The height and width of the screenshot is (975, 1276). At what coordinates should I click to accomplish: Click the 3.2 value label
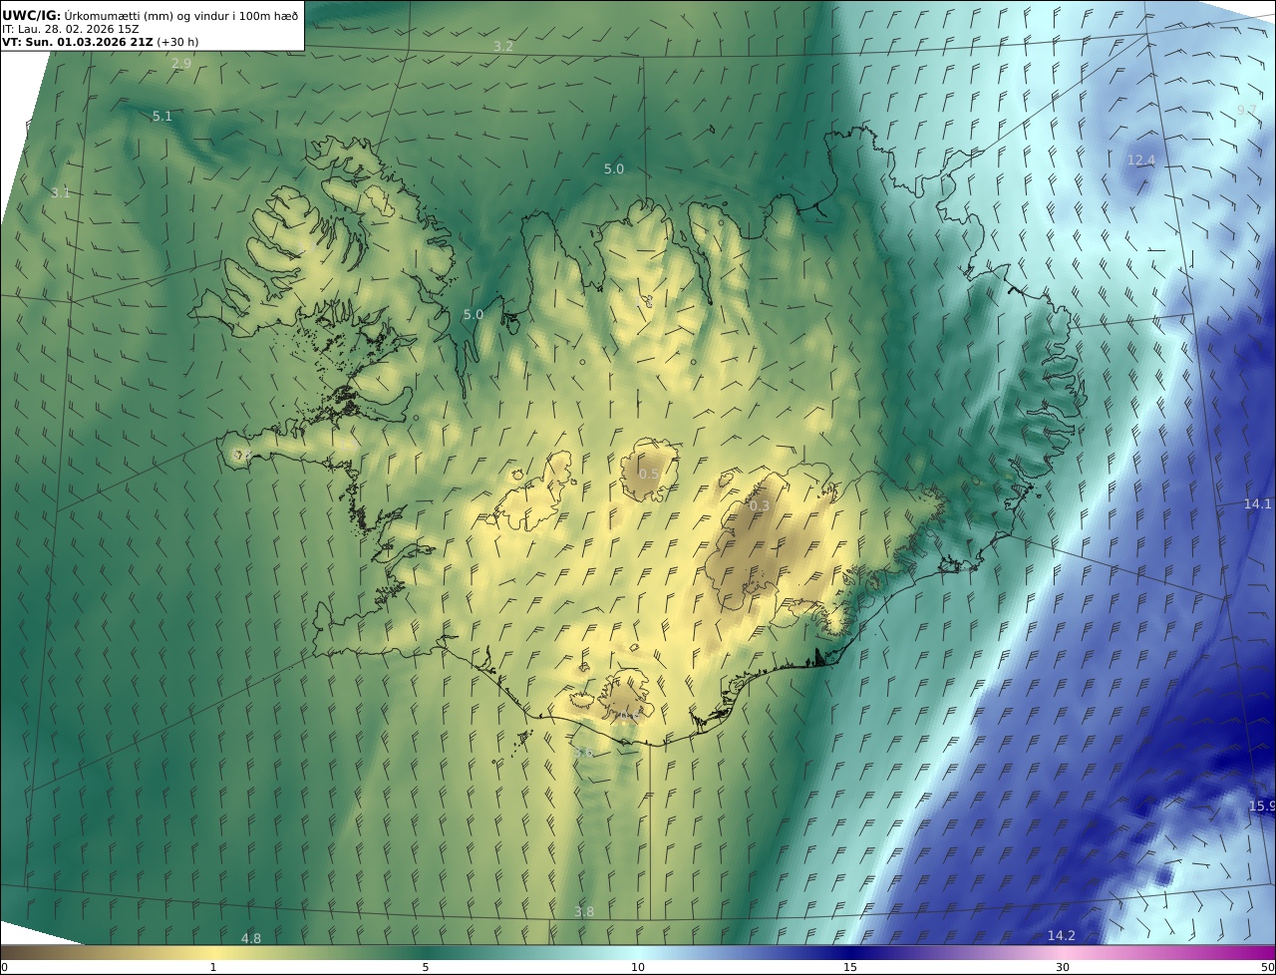pyautogui.click(x=503, y=47)
